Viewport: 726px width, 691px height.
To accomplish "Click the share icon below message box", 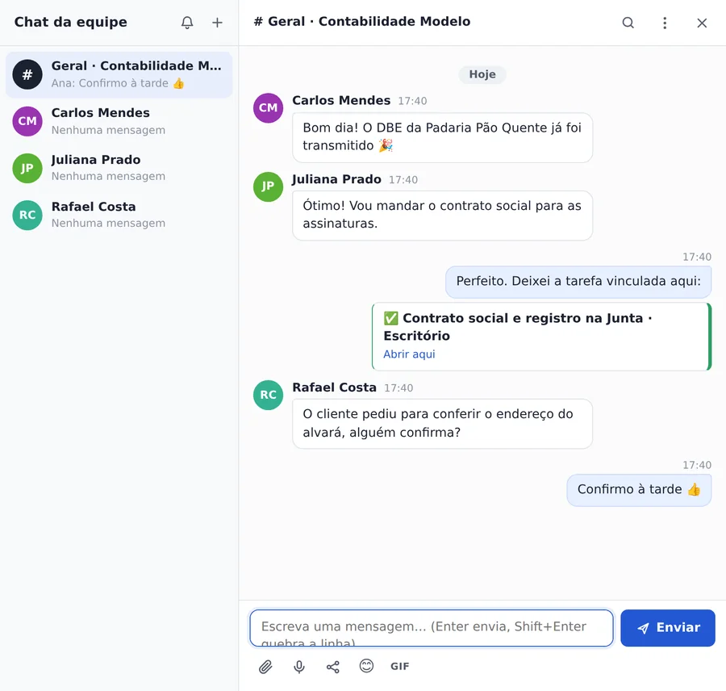I will (x=333, y=667).
